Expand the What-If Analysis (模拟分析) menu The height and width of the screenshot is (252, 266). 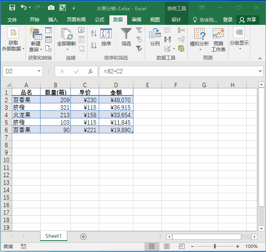point(199,40)
